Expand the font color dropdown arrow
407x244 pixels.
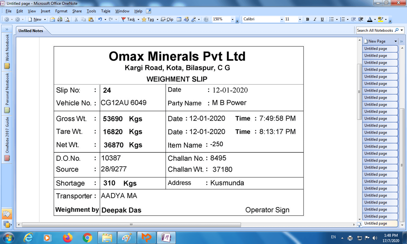[375, 19]
